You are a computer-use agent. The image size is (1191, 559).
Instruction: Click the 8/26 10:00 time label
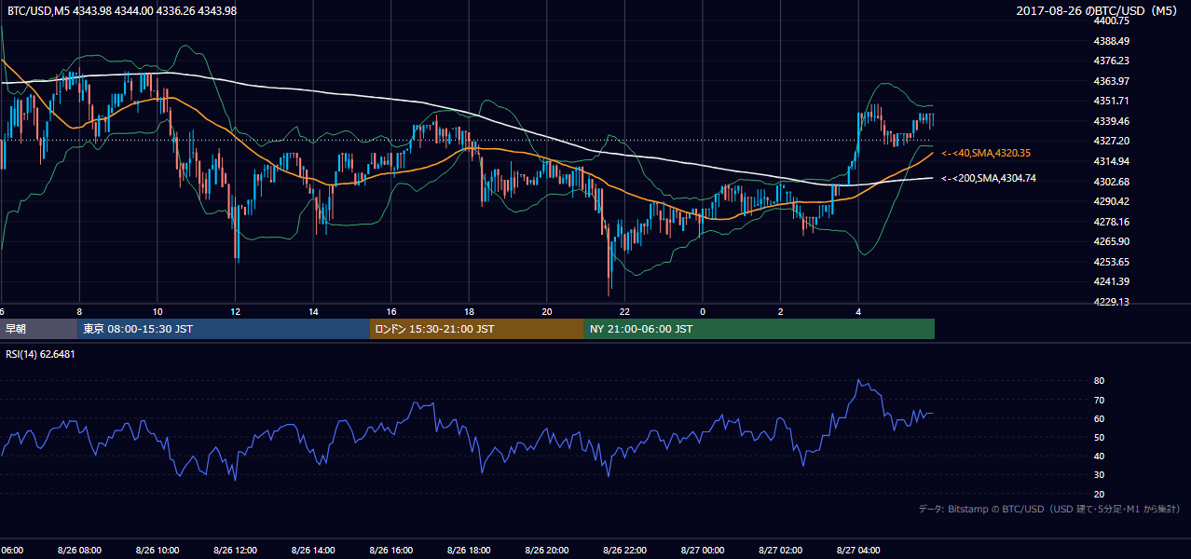[x=157, y=551]
